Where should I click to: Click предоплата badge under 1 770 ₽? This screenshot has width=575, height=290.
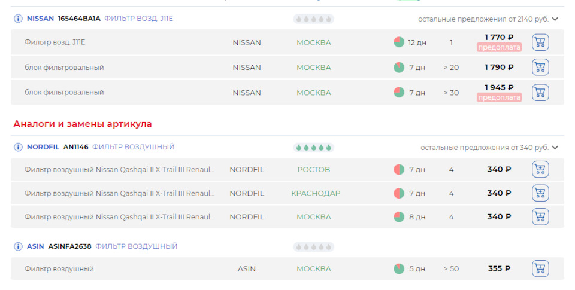click(x=499, y=47)
